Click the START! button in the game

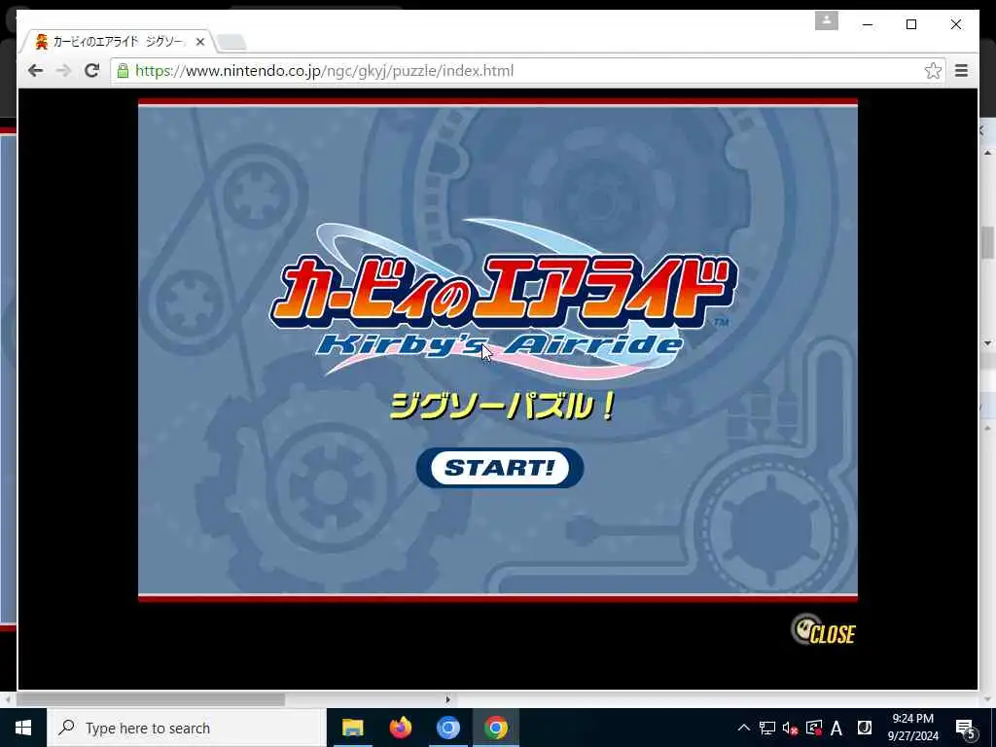click(500, 468)
